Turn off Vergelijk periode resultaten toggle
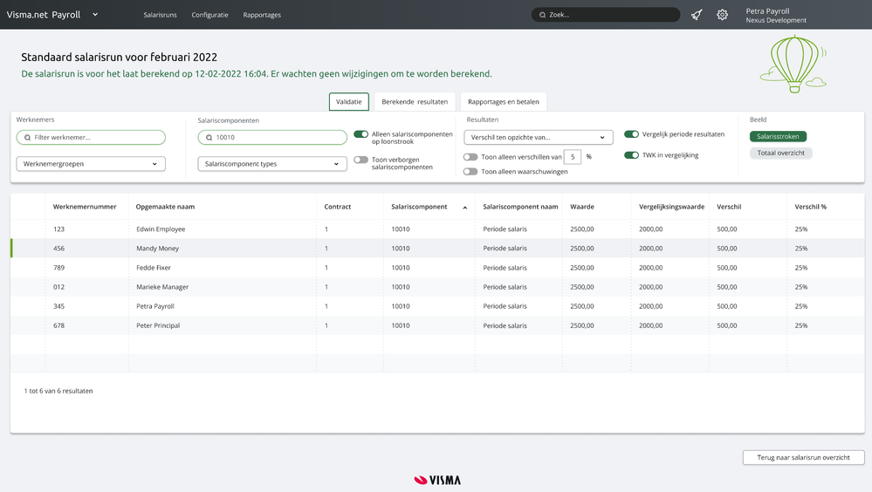This screenshot has width=872, height=492. coord(631,134)
